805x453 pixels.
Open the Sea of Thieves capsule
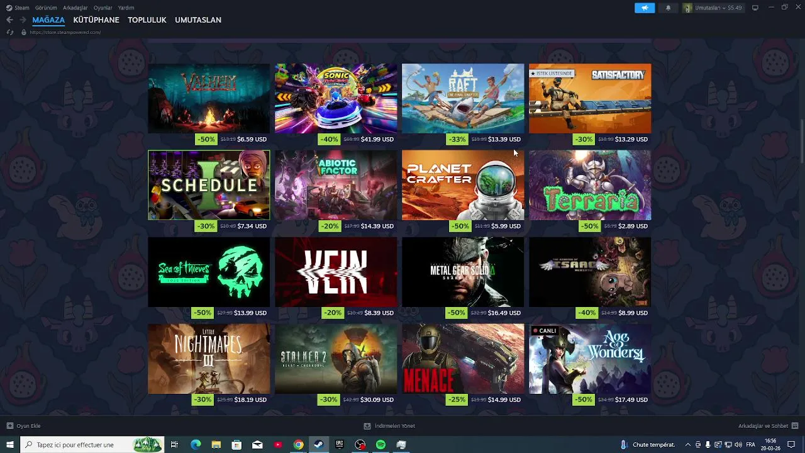[x=209, y=272]
